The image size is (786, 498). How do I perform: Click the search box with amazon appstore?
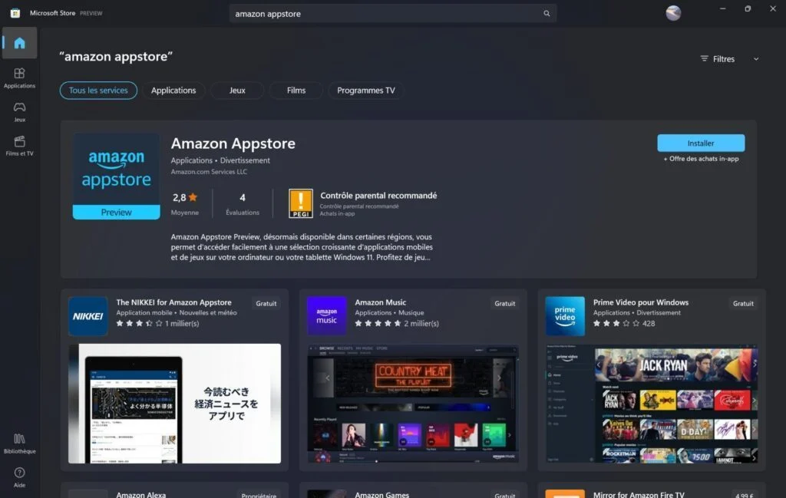393,14
